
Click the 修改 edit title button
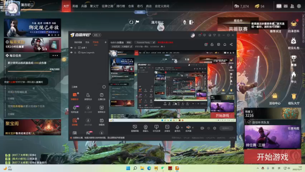129,42
